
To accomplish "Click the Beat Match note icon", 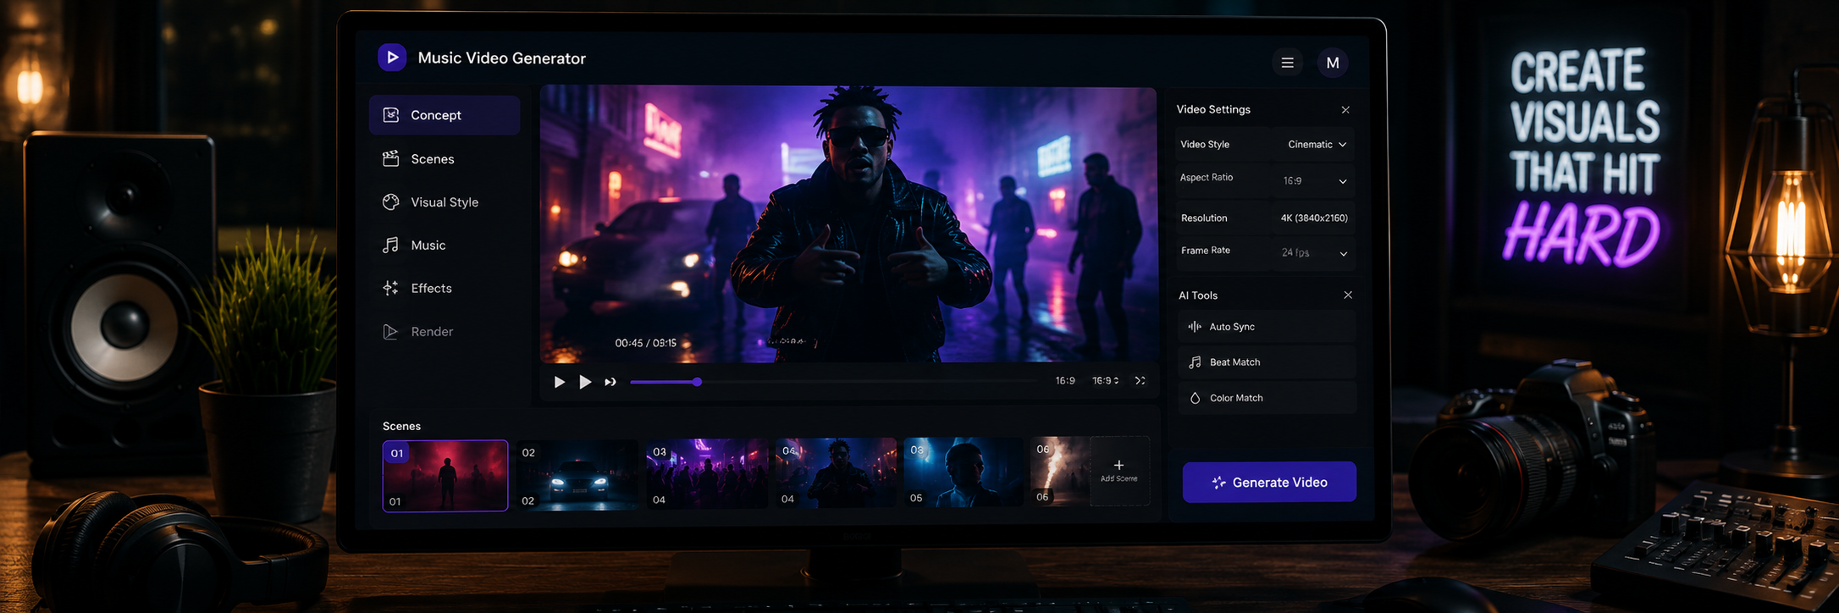I will click(1195, 362).
